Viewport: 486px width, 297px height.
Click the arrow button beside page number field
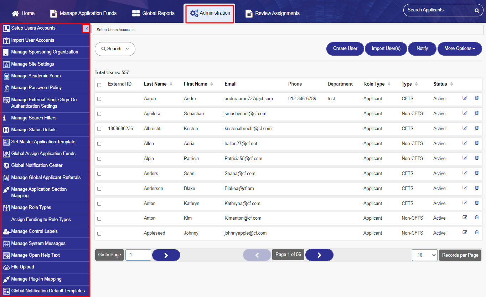tap(166, 255)
